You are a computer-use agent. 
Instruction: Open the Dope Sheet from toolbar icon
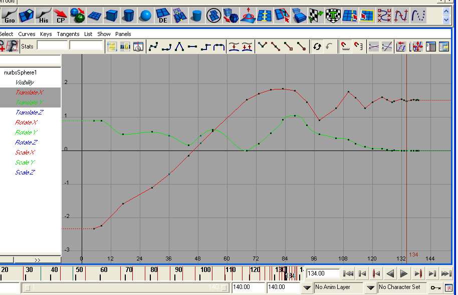431,46
